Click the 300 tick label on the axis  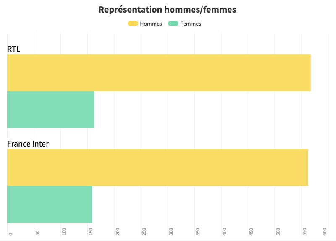[171, 231]
